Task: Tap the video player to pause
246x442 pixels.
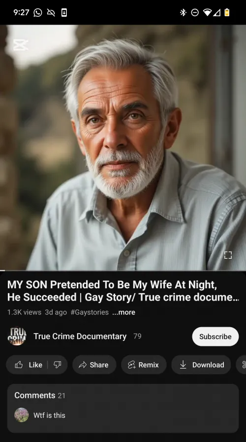Action: click(x=123, y=147)
